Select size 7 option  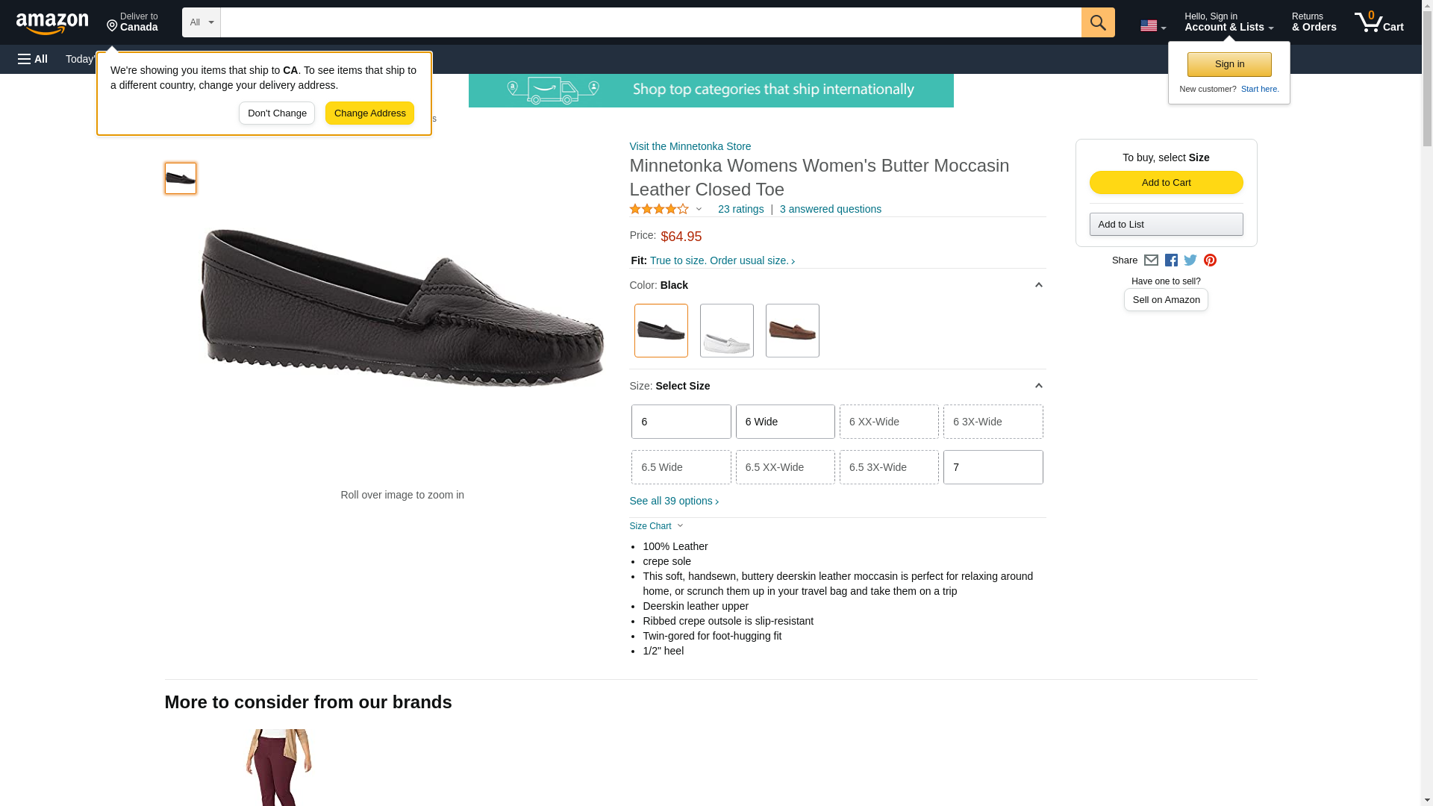point(993,467)
